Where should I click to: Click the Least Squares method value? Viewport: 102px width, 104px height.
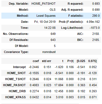[x=46, y=16]
